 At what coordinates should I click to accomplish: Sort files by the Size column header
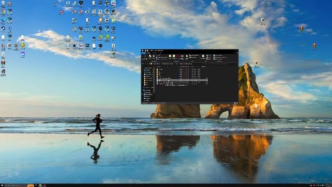pyautogui.click(x=203, y=66)
